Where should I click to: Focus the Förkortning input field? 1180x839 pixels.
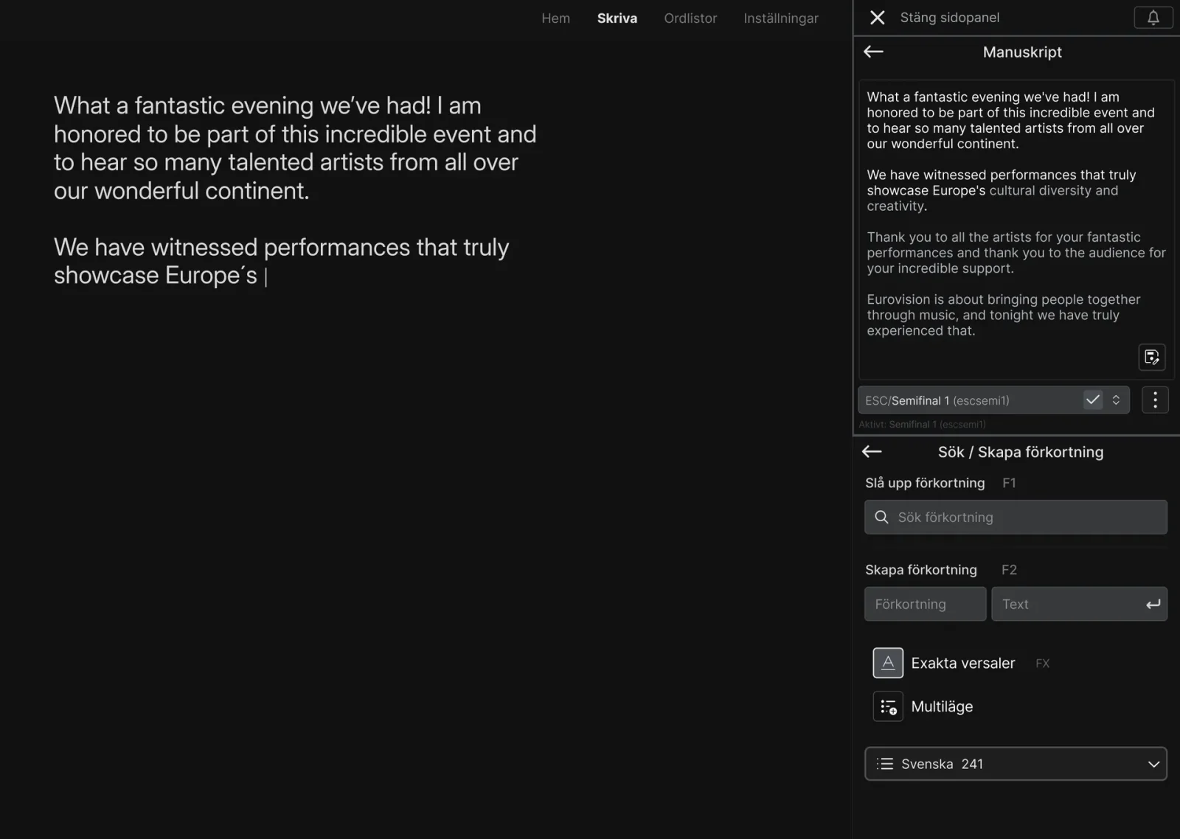[925, 604]
